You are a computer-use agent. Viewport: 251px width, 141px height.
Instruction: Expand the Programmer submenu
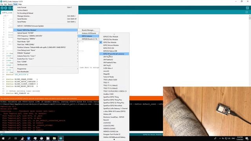tap(45, 69)
